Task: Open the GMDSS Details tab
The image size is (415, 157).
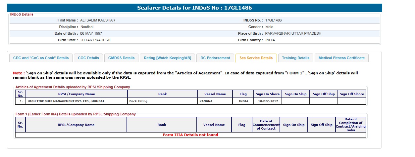Action: pos(121,58)
